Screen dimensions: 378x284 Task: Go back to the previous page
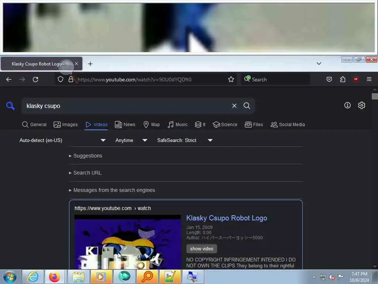pos(9,80)
